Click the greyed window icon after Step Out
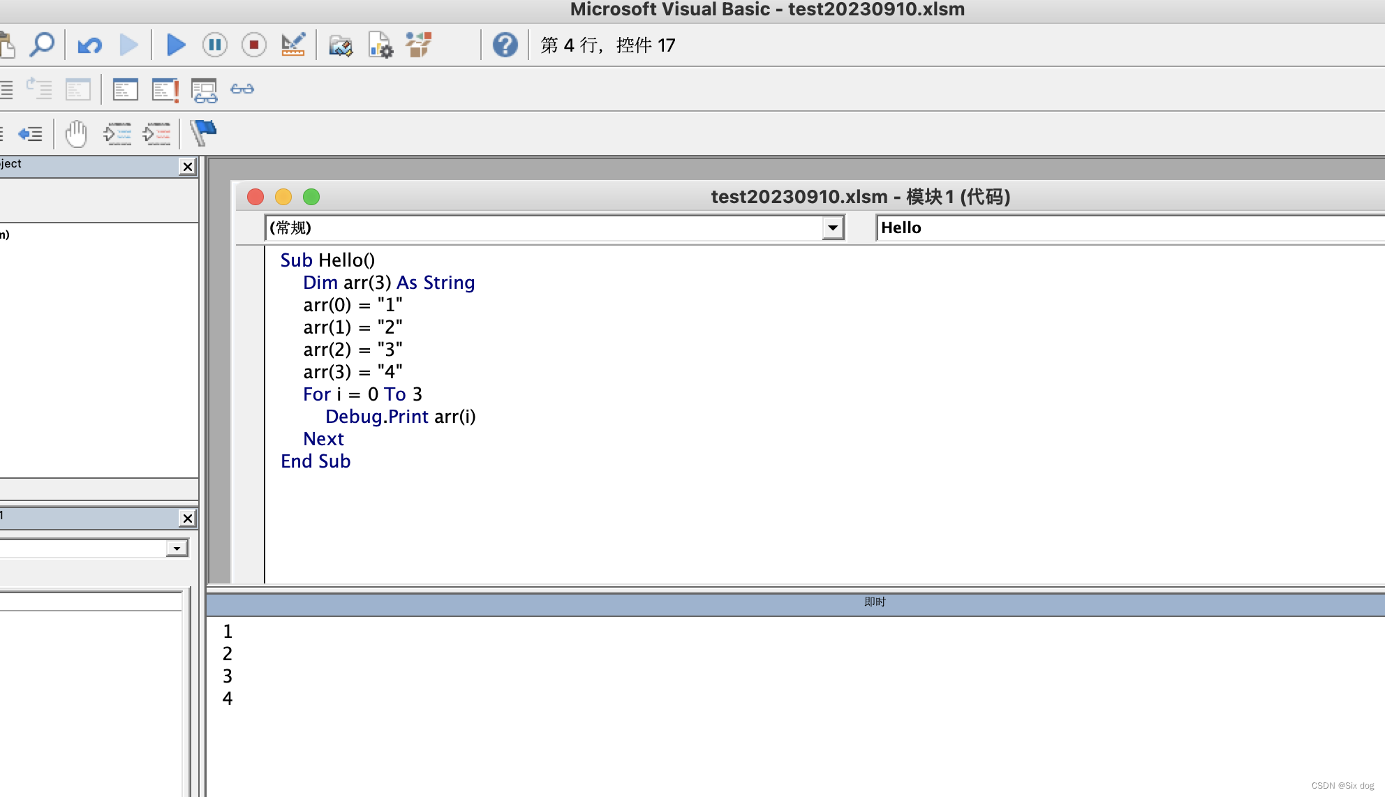 (78, 89)
